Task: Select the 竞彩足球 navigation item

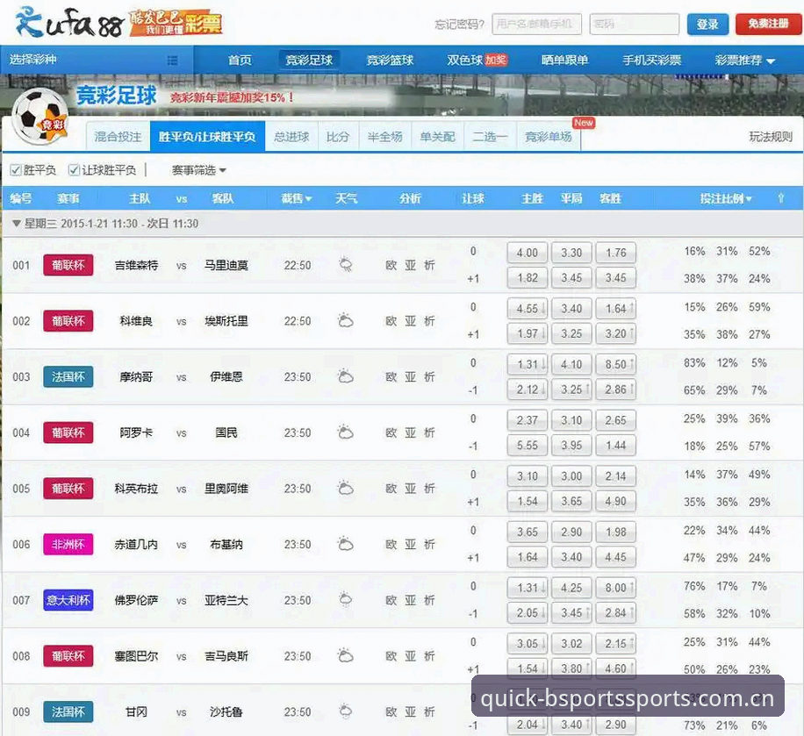Action: [309, 60]
